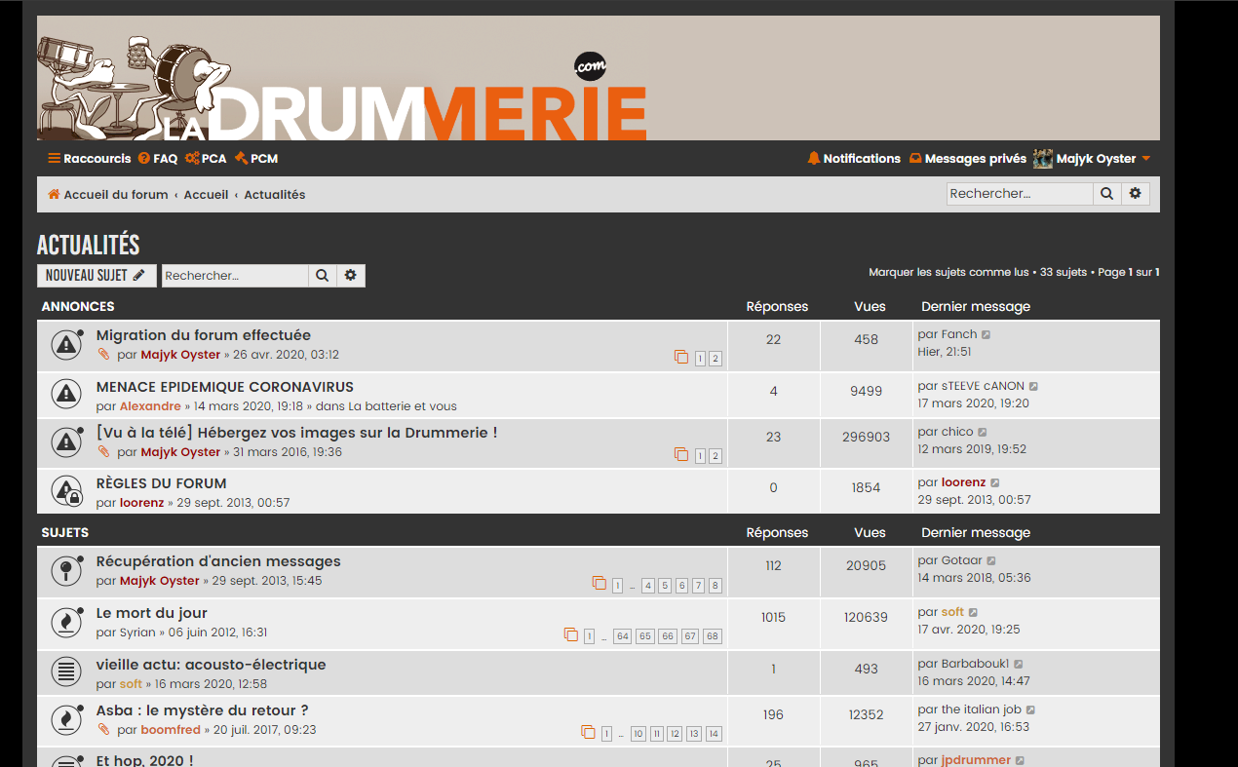
Task: Click announcement icon of MENACE EPIDEMIQUE CORONAVIRUS
Action: point(66,395)
